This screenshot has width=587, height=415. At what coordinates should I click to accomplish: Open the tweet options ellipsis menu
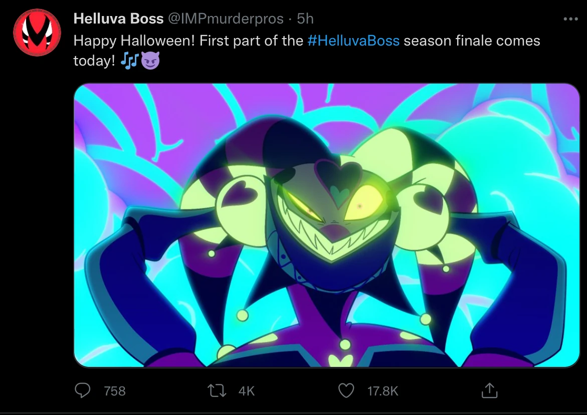point(569,18)
